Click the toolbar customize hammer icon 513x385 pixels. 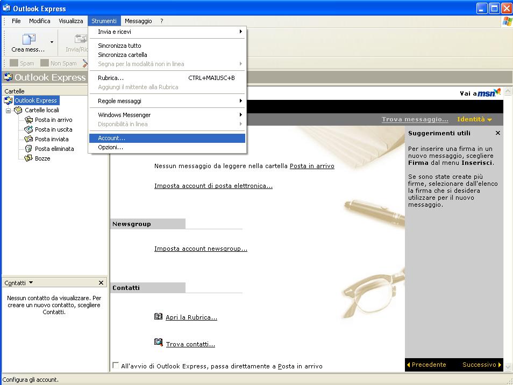pos(85,63)
